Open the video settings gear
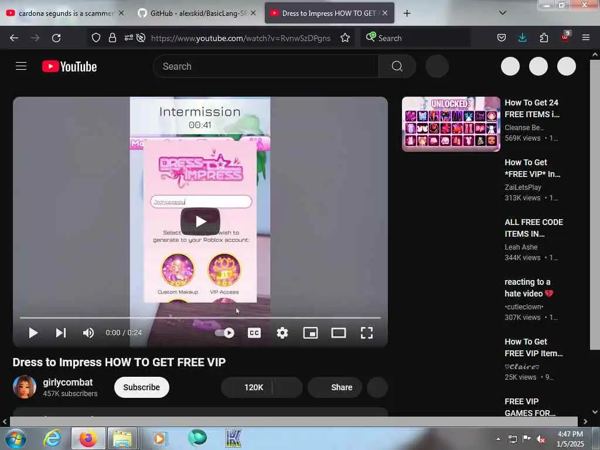Image resolution: width=600 pixels, height=450 pixels. 282,333
